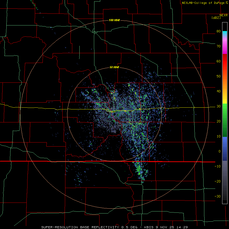Click the Super-Resolution Base Reflectivity caption
This screenshot has width=229, height=229.
114,227
